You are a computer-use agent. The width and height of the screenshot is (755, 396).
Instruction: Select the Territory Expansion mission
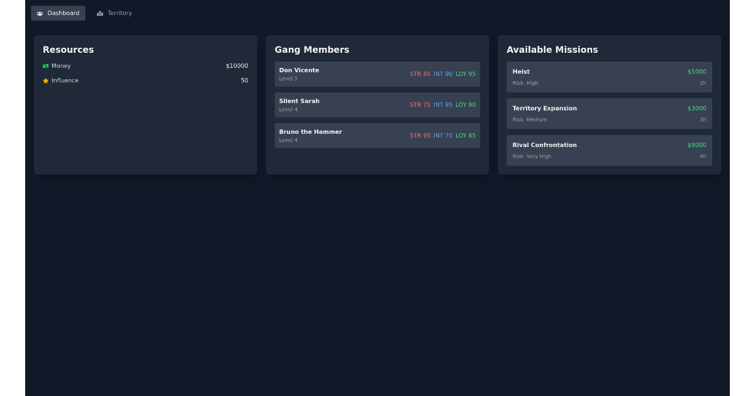coord(609,113)
